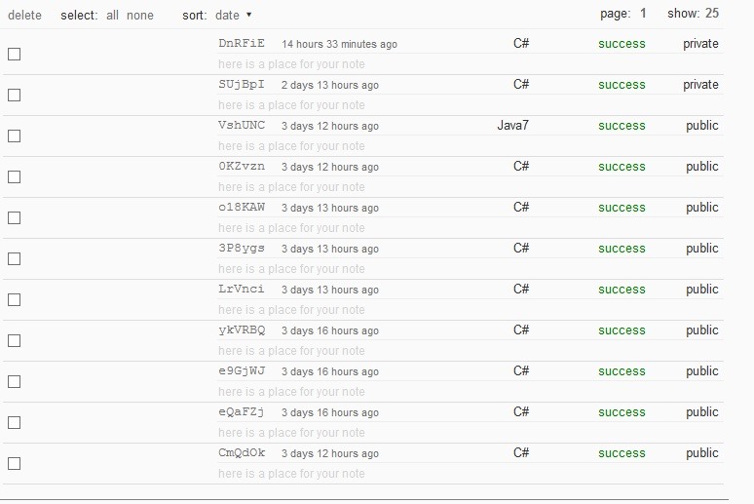Mark the o18KAW entry checkbox
Image resolution: width=754 pixels, height=504 pixels.
pyautogui.click(x=15, y=217)
